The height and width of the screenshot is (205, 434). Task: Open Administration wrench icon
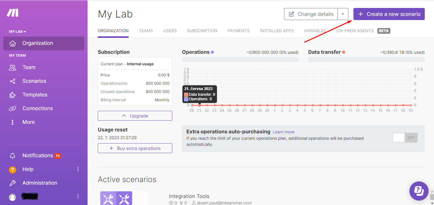coord(12,183)
